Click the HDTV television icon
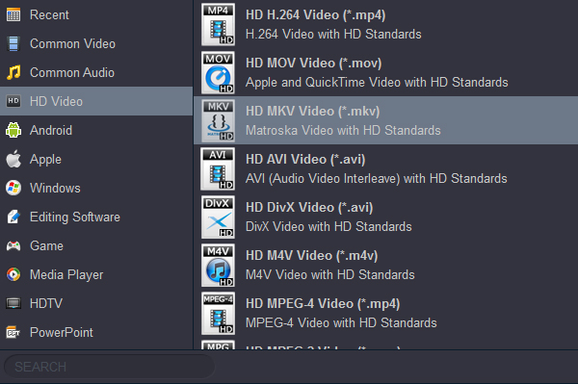The image size is (578, 384). (x=13, y=303)
